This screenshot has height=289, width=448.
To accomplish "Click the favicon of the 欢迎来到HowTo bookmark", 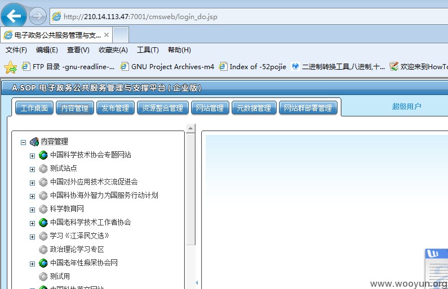I will 394,66.
